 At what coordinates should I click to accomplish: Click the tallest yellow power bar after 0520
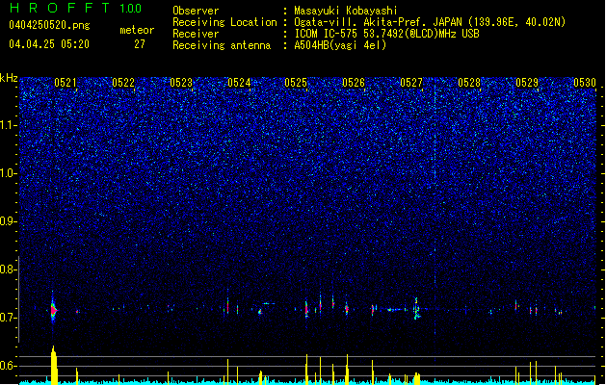point(54,366)
